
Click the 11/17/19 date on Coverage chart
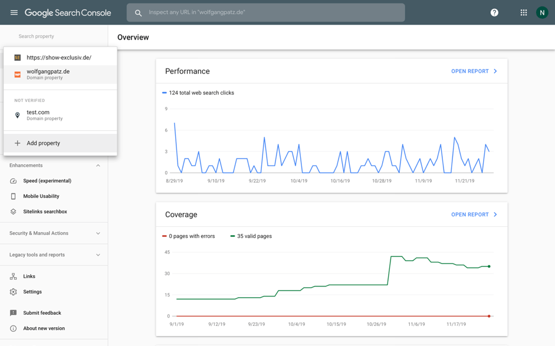point(457,324)
